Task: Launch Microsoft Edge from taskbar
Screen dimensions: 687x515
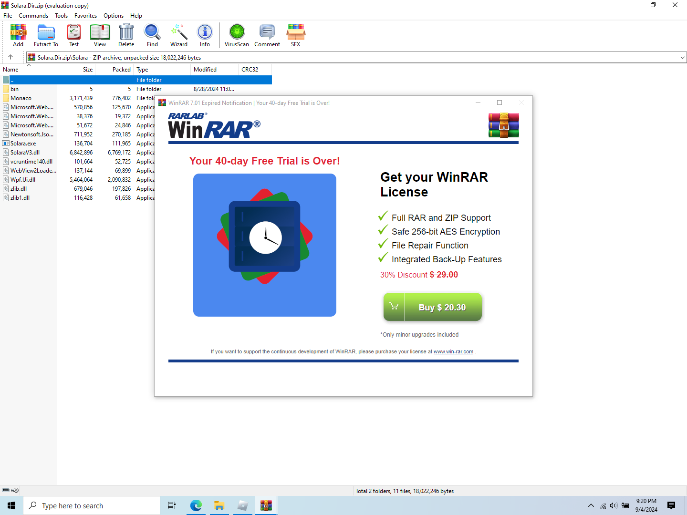Action: [x=196, y=505]
